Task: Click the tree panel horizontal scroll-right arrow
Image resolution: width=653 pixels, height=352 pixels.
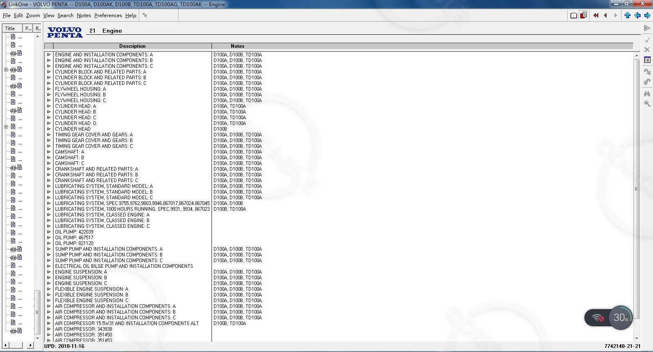Action: pos(31,345)
